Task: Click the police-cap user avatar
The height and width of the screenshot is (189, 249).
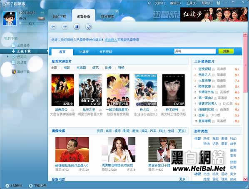Action: pyautogui.click(x=10, y=18)
